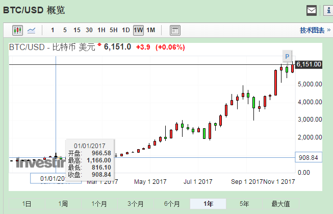Select the 30 minute interval
The image size is (333, 214).
point(89,30)
